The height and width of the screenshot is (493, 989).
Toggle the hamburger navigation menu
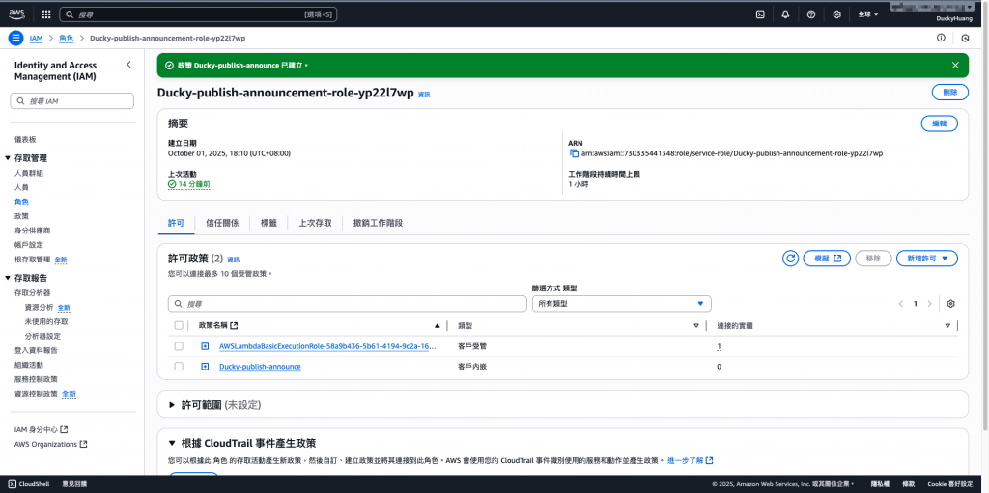15,38
